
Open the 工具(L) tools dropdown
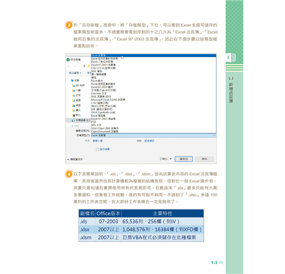point(166,159)
